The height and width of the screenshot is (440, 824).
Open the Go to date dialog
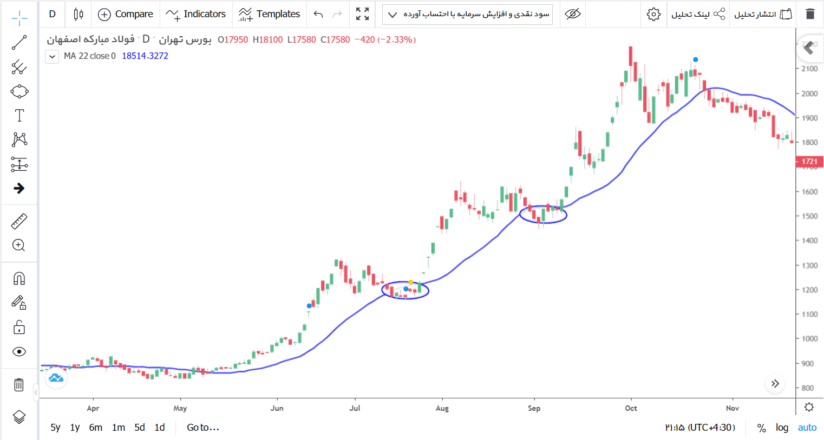coord(203,428)
